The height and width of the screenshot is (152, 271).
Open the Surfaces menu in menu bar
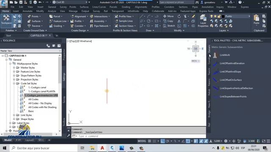coord(84,7)
